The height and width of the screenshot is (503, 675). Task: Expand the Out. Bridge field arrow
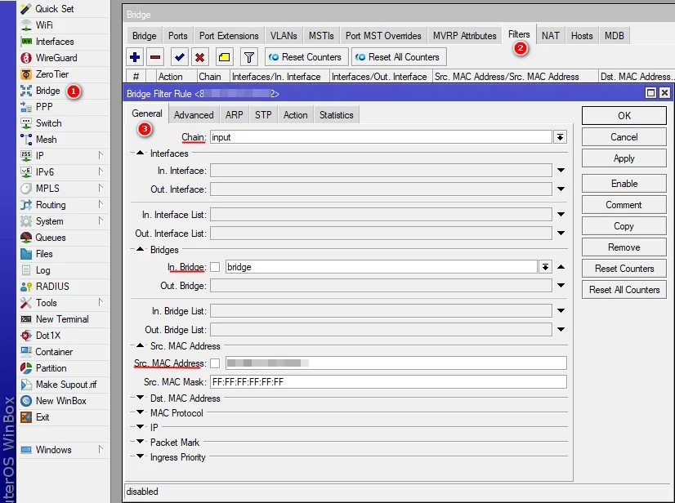coord(561,285)
